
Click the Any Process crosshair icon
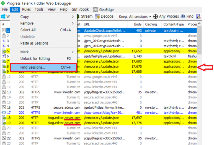[x=156, y=17]
